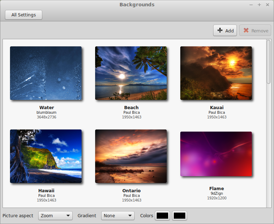Click the 'Water' title label
274x224 pixels.
click(x=47, y=107)
